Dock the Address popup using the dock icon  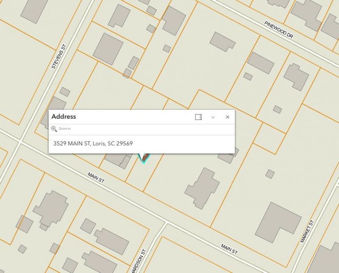tap(198, 117)
